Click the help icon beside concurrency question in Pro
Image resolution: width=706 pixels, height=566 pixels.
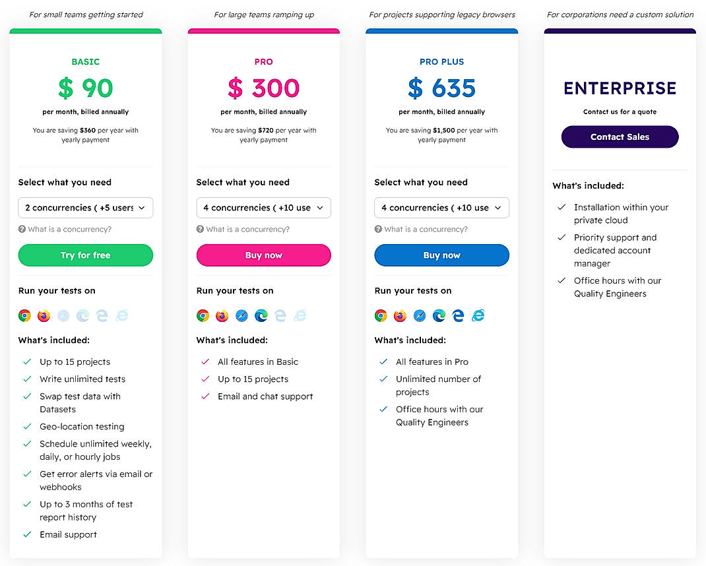pos(199,229)
